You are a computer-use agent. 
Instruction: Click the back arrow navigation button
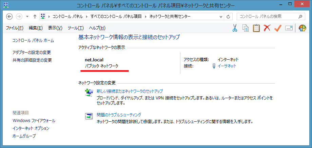point(9,17)
